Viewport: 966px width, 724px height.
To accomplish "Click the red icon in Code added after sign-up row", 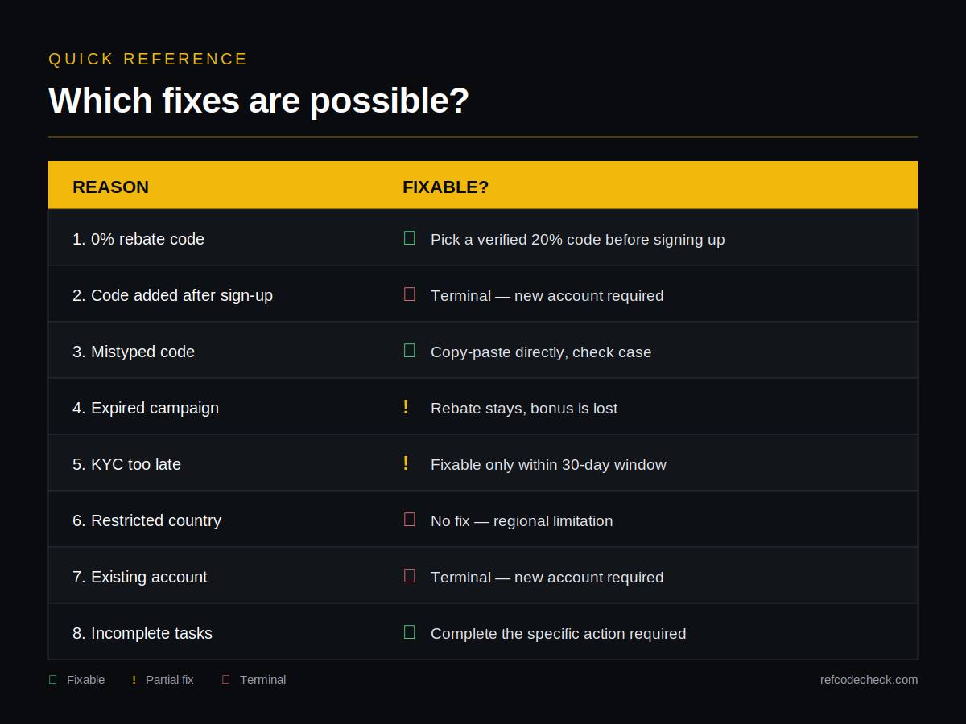I will 409,294.
